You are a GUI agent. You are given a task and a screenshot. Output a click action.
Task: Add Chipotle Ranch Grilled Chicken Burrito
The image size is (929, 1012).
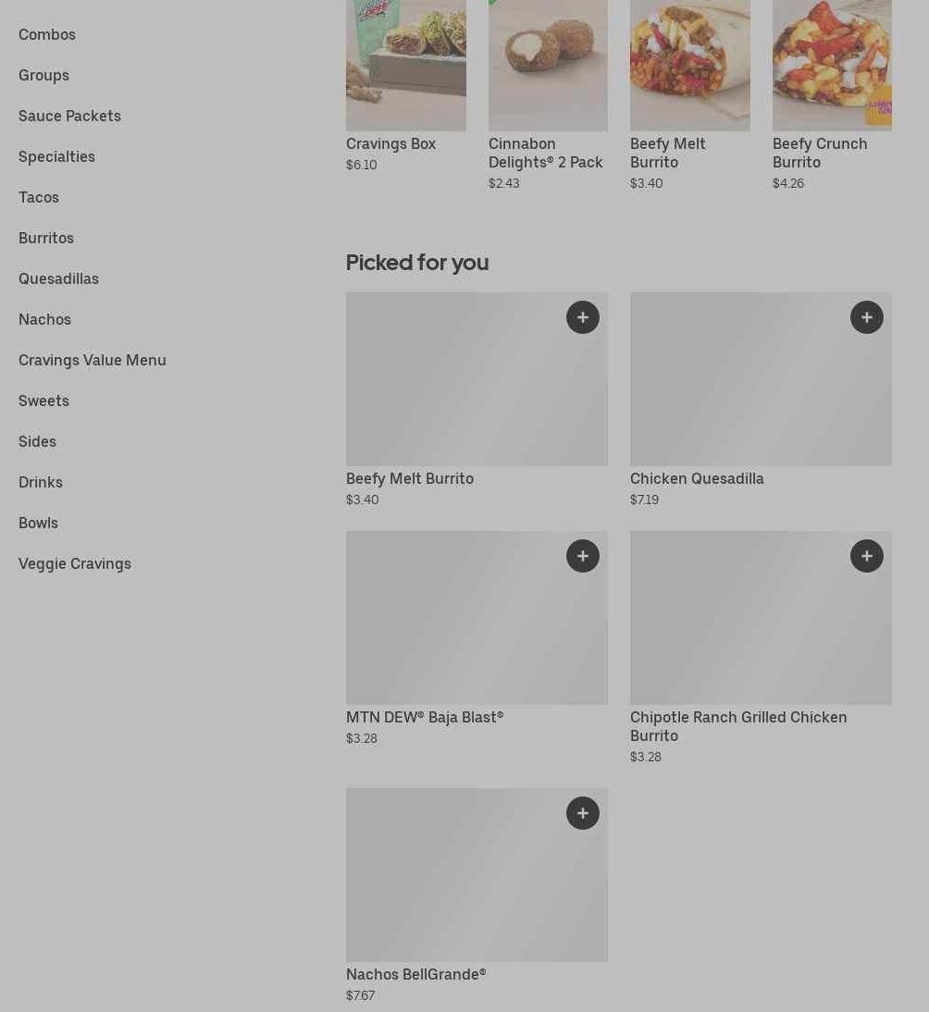(866, 556)
